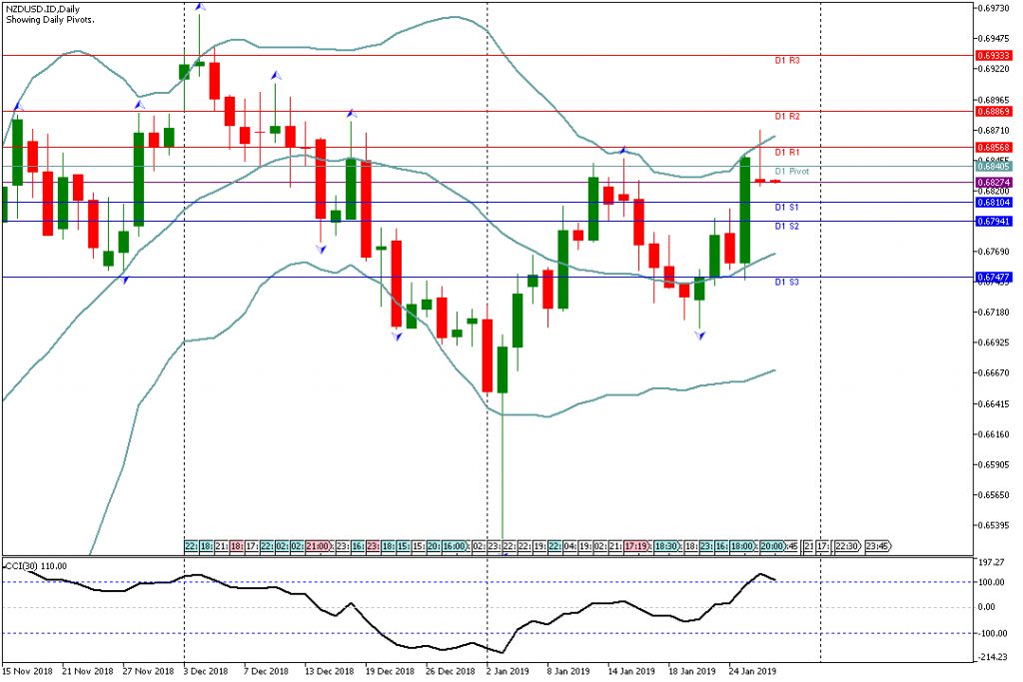Select the D1 S1 line label
The height and width of the screenshot is (682, 1023).
787,208
